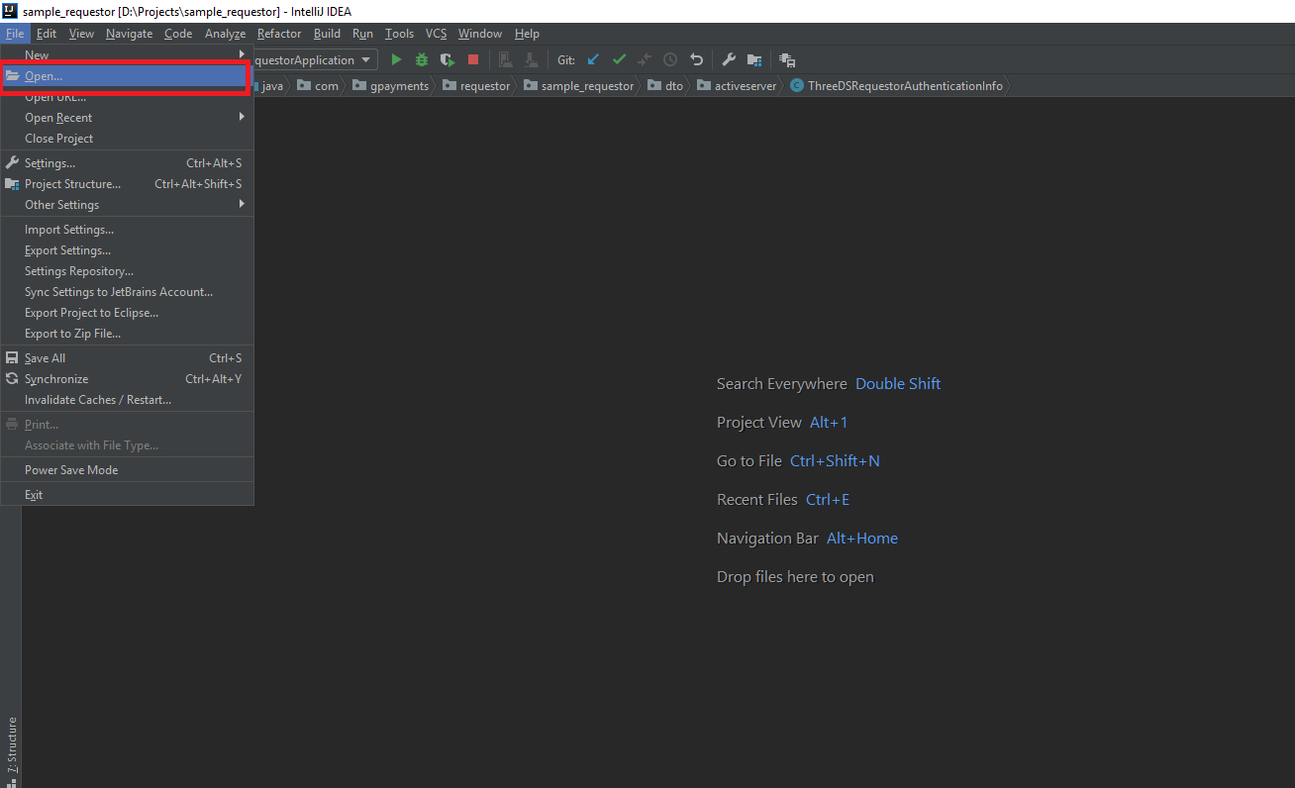Image resolution: width=1295 pixels, height=788 pixels.
Task: Click the com breadcrumb folder
Action: coord(318,86)
